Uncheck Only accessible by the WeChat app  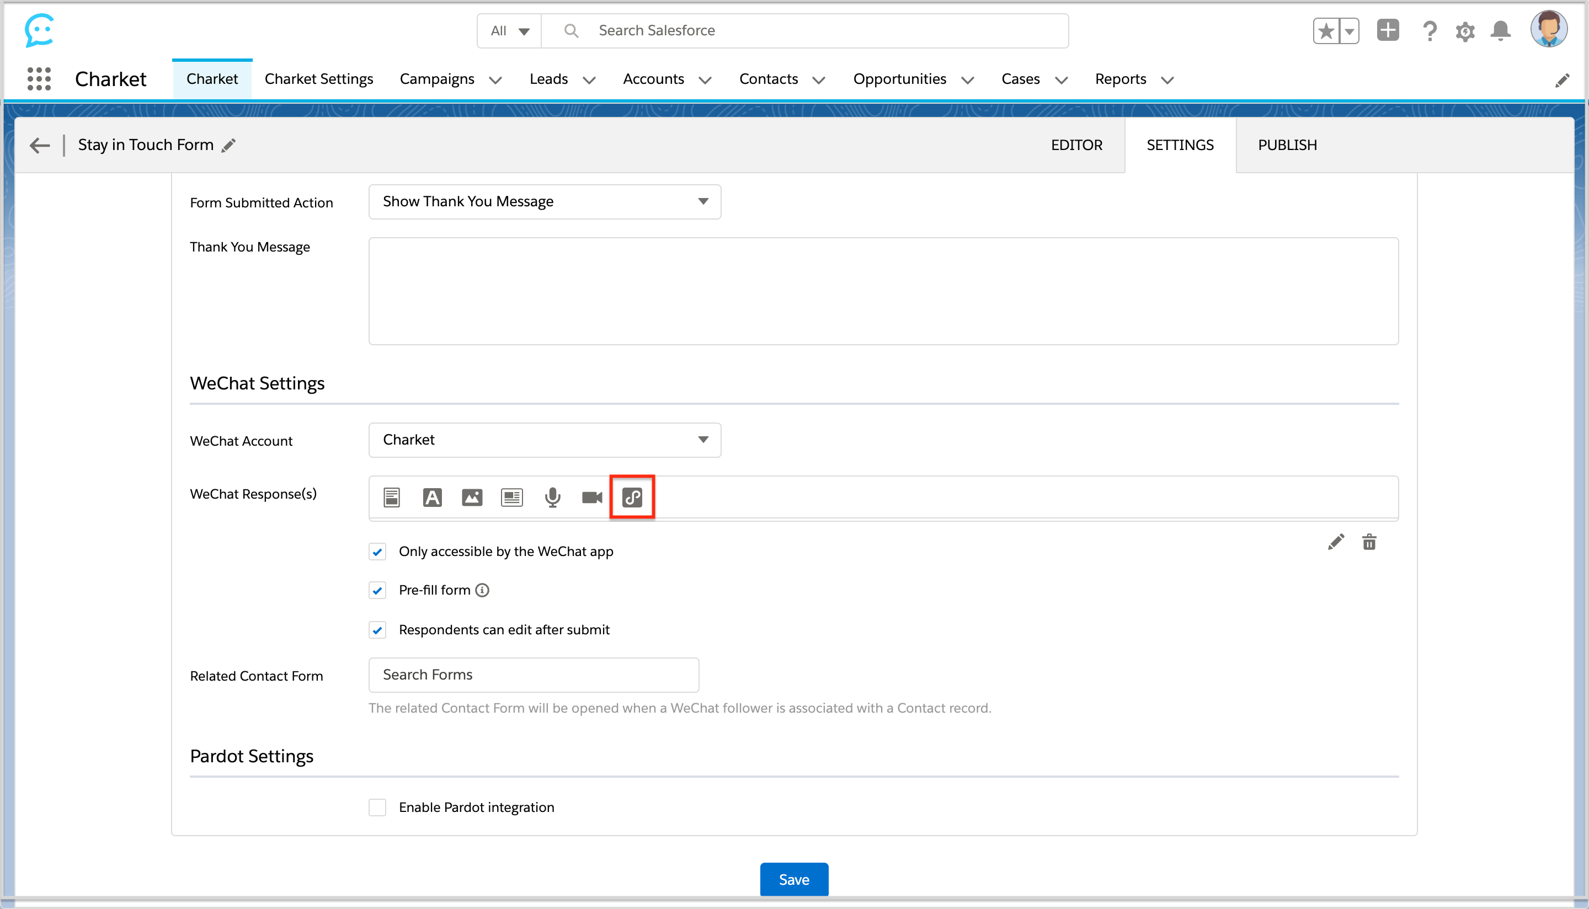377,552
